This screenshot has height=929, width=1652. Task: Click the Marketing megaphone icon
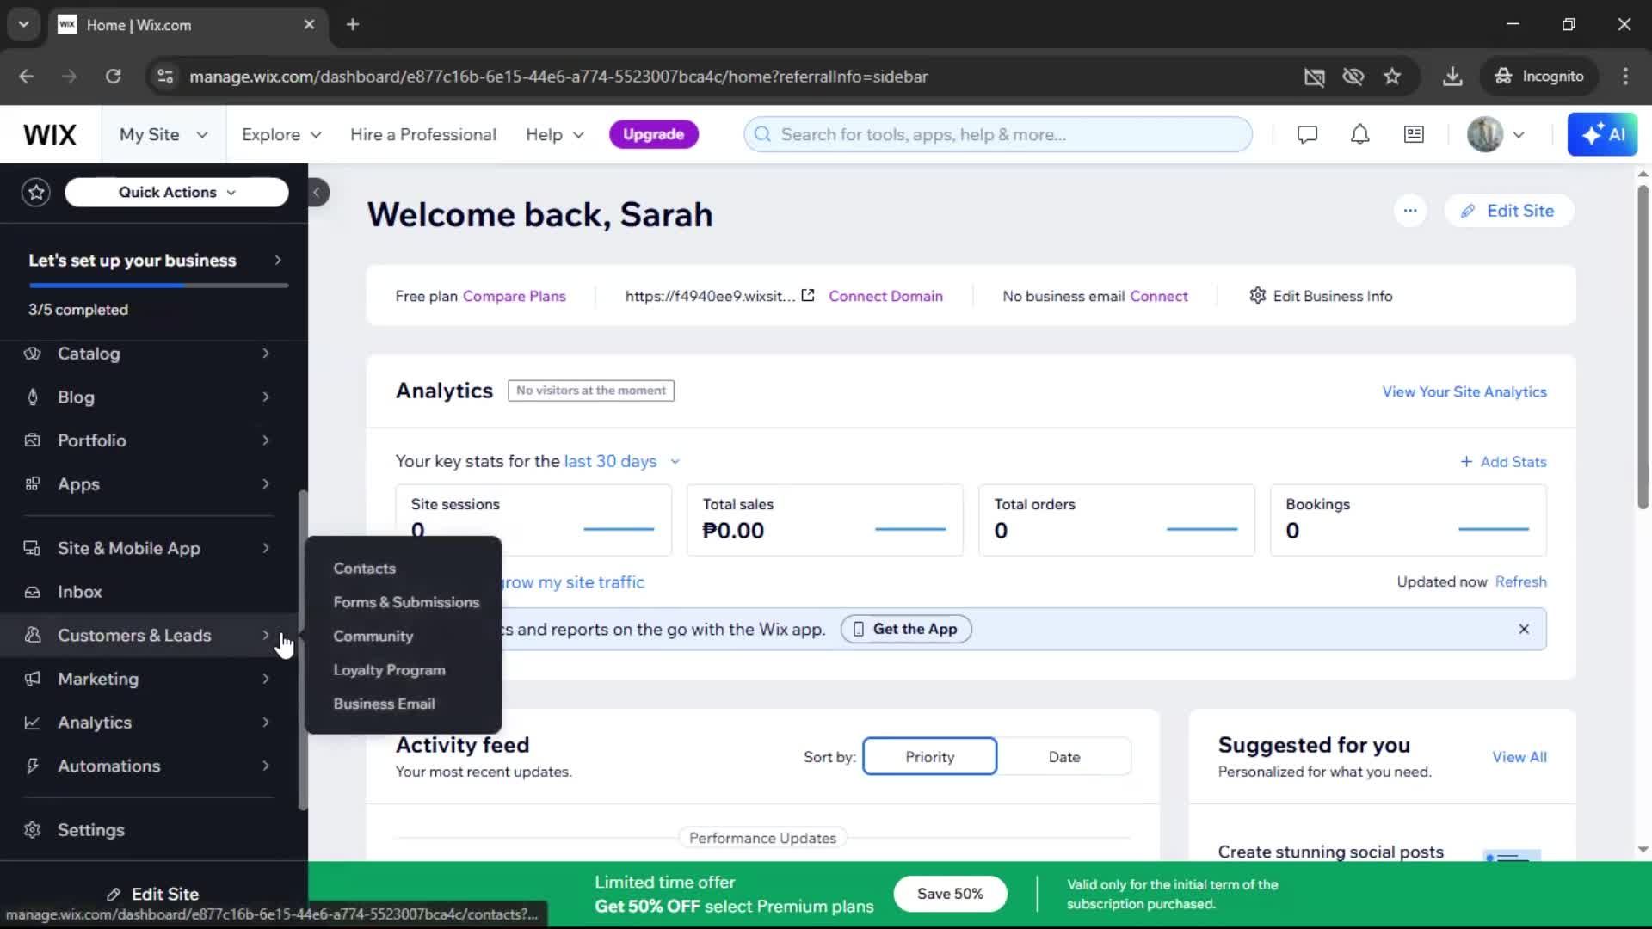[33, 680]
